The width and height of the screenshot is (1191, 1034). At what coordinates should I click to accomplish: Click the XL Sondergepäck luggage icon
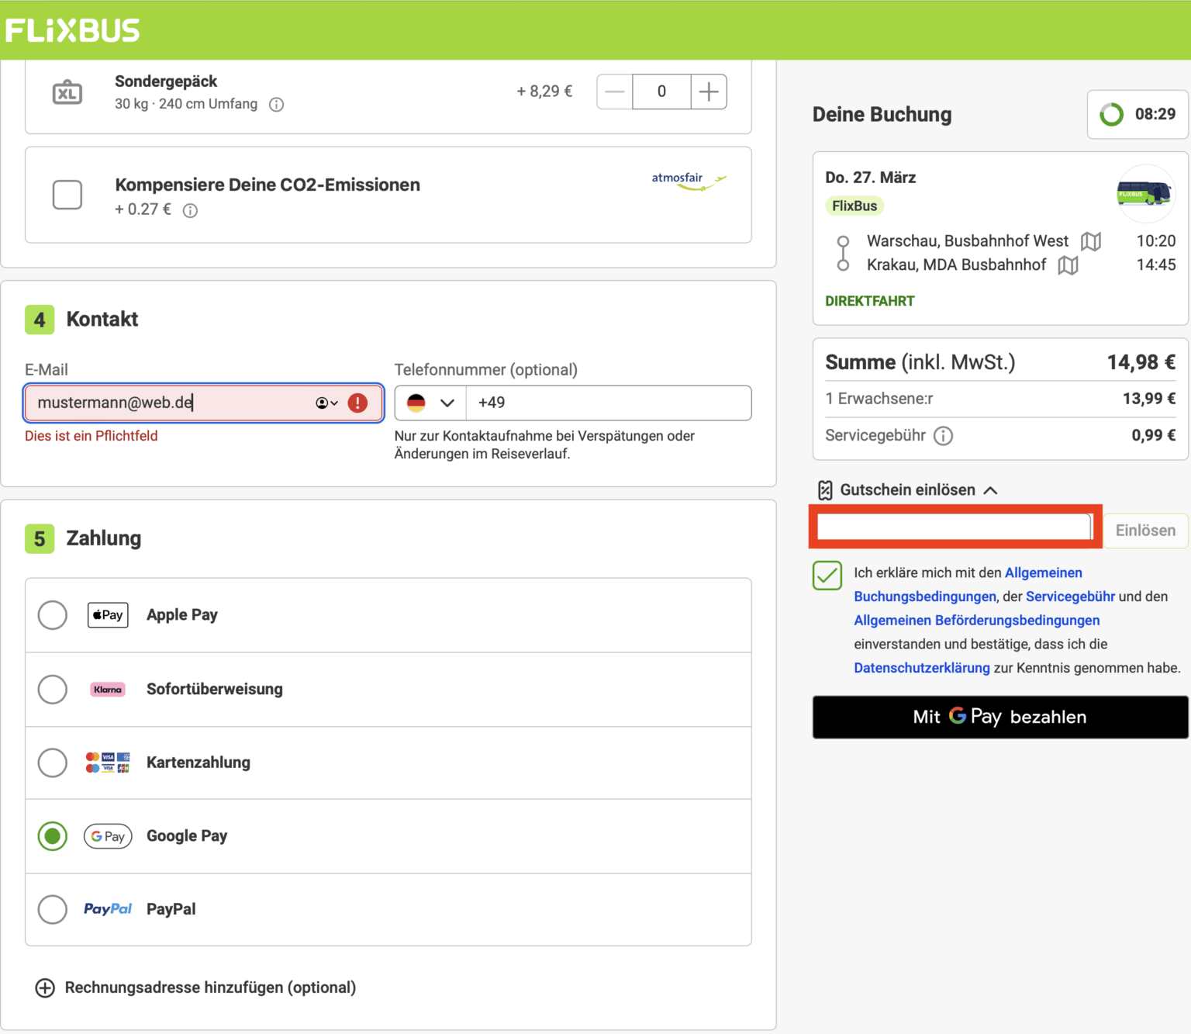[67, 92]
